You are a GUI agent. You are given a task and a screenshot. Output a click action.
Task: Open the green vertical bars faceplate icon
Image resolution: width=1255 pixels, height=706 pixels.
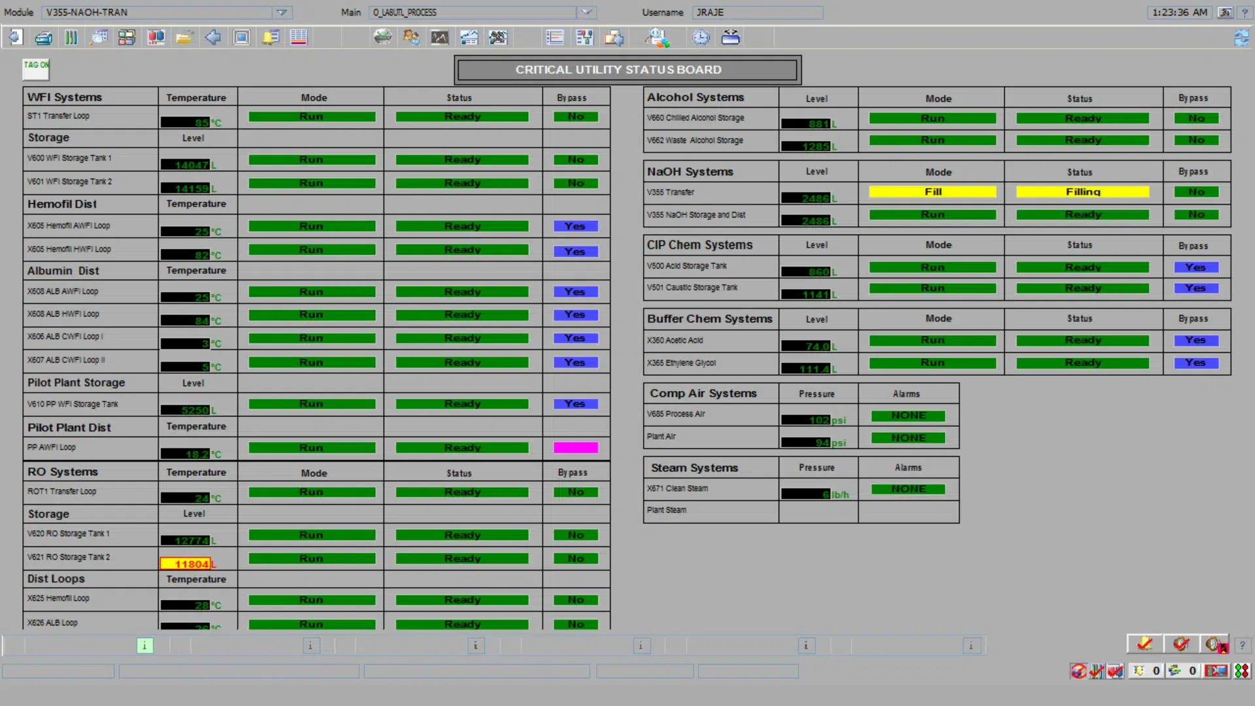71,37
